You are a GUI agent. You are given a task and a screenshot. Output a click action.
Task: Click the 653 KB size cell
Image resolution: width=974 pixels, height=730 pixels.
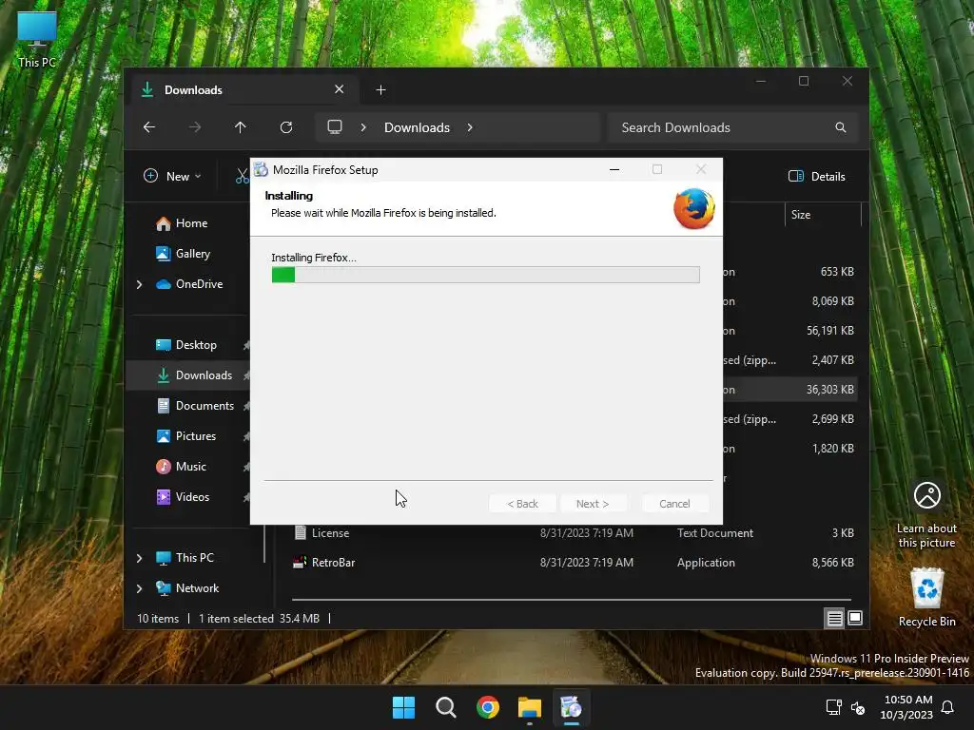coord(837,272)
